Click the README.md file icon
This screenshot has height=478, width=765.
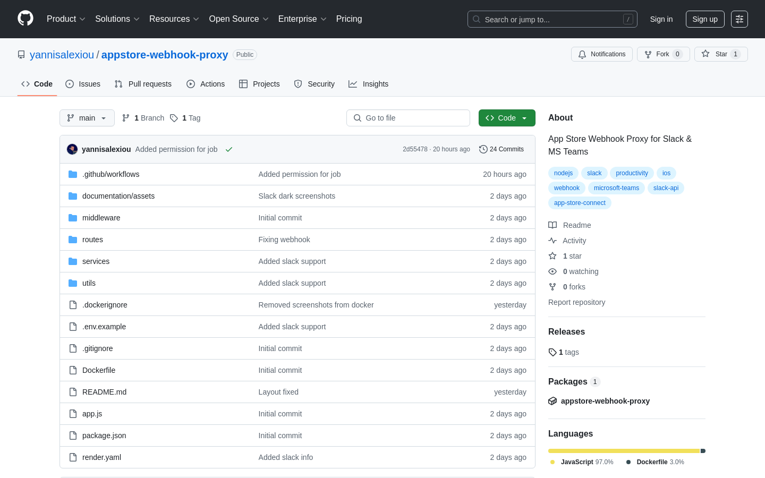pos(73,392)
